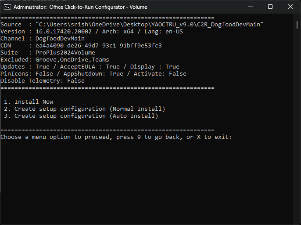Close the Administrator console window
Viewport: 301px width, 225px height.
point(290,7)
